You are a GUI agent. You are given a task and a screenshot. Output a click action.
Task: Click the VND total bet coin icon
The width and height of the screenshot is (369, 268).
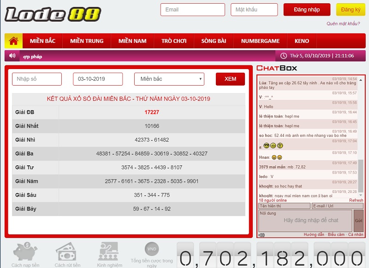click(152, 249)
